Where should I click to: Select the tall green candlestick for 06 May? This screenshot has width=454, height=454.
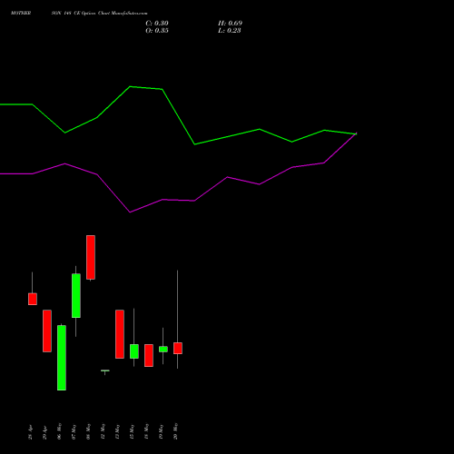point(62,358)
